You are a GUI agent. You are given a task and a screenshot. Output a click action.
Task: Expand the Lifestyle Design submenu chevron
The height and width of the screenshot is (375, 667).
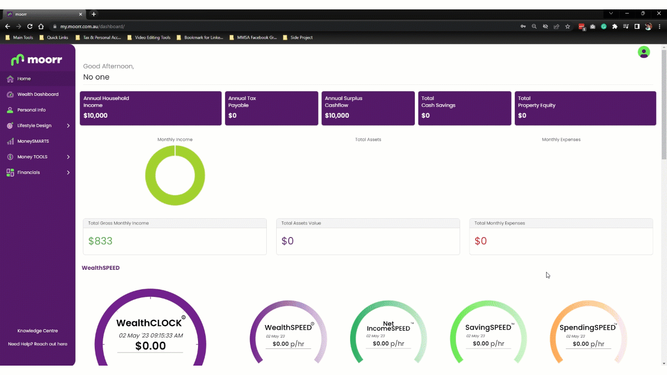68,126
